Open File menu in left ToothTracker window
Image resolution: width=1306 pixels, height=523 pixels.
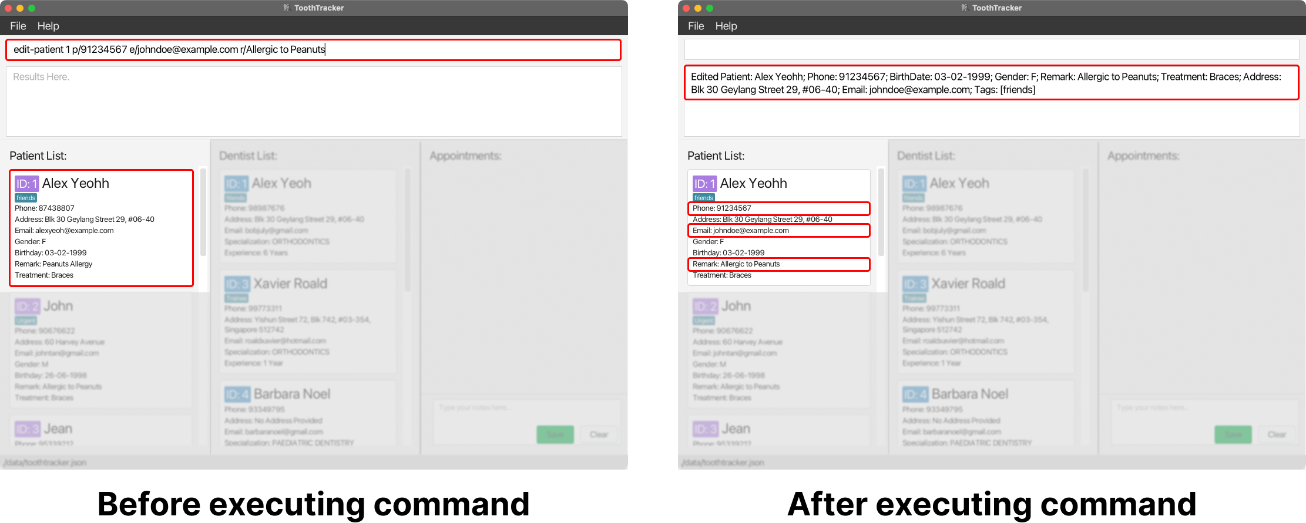pyautogui.click(x=18, y=26)
